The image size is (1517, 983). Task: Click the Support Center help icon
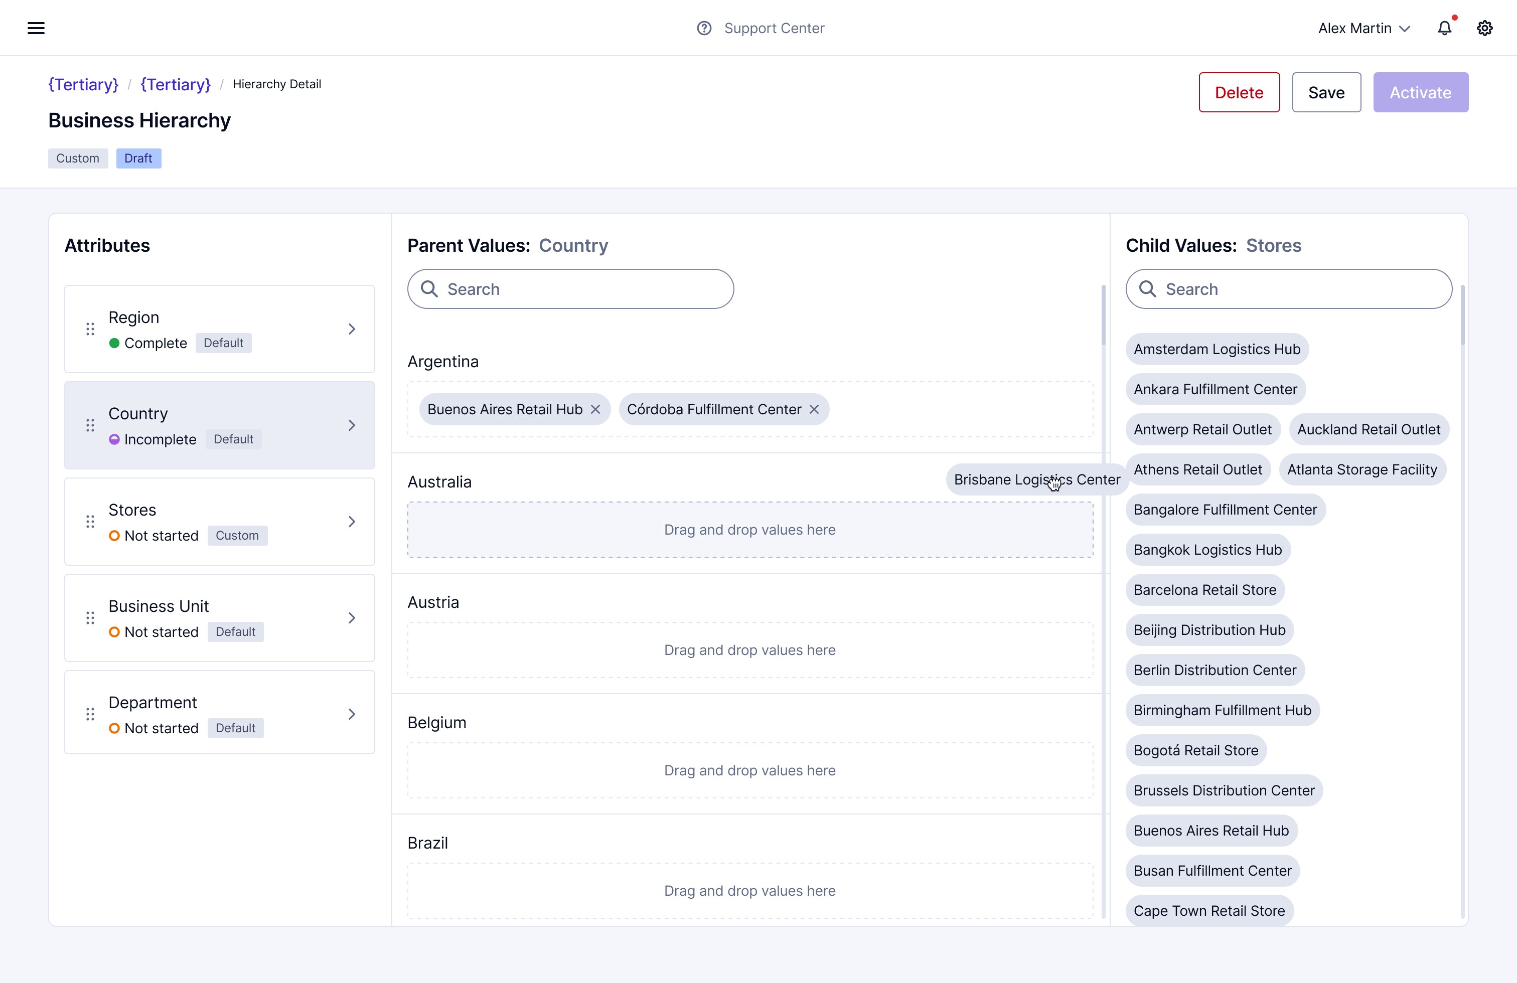coord(704,28)
